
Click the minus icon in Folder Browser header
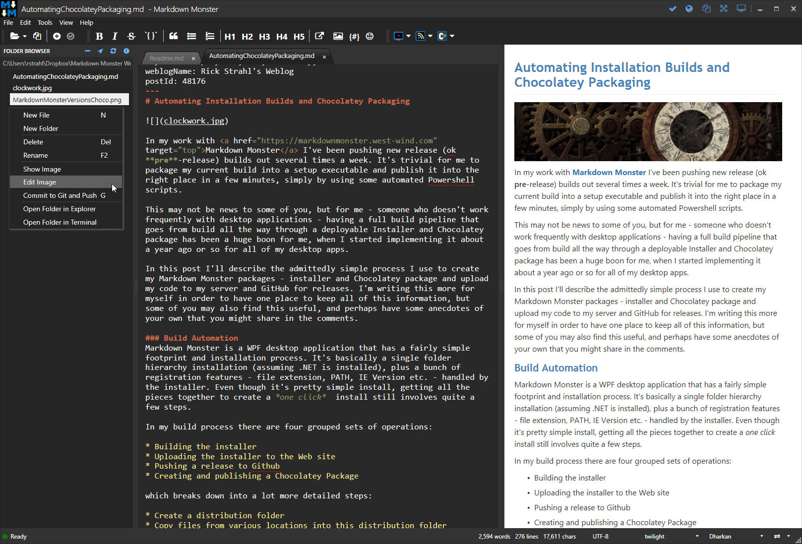tap(88, 51)
